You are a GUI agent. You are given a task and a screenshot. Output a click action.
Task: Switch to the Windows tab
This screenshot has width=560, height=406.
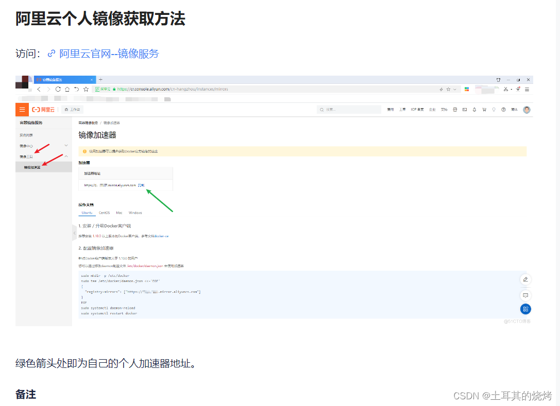(135, 213)
